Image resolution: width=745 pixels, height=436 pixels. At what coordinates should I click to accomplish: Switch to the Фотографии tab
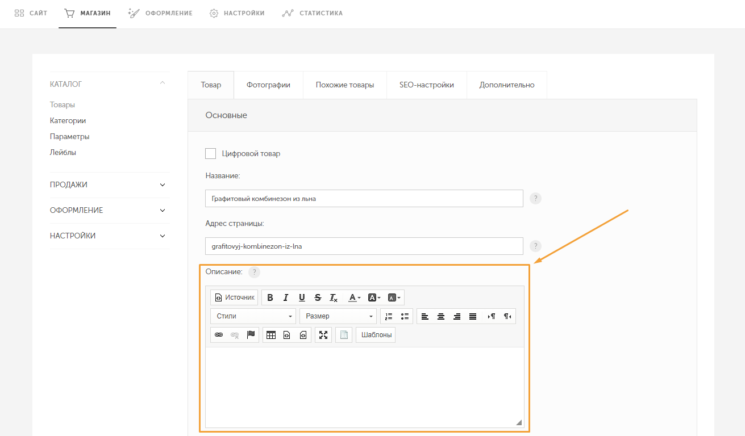click(x=268, y=85)
